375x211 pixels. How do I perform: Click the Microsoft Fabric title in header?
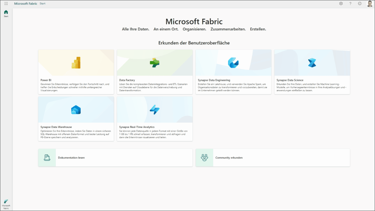coord(26,3)
